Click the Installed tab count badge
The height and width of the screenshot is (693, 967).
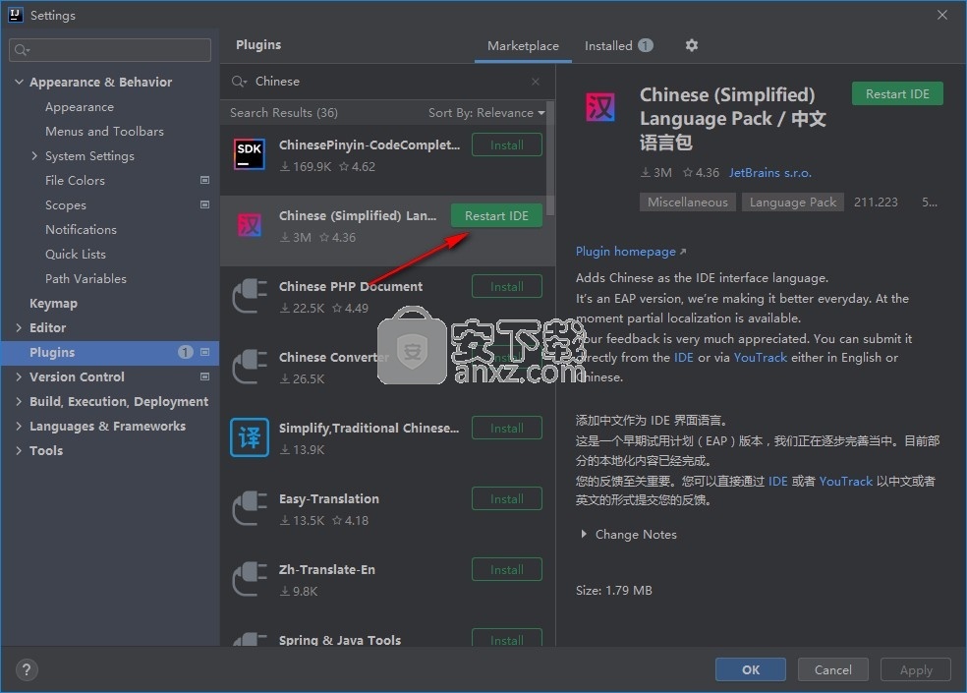coord(645,45)
